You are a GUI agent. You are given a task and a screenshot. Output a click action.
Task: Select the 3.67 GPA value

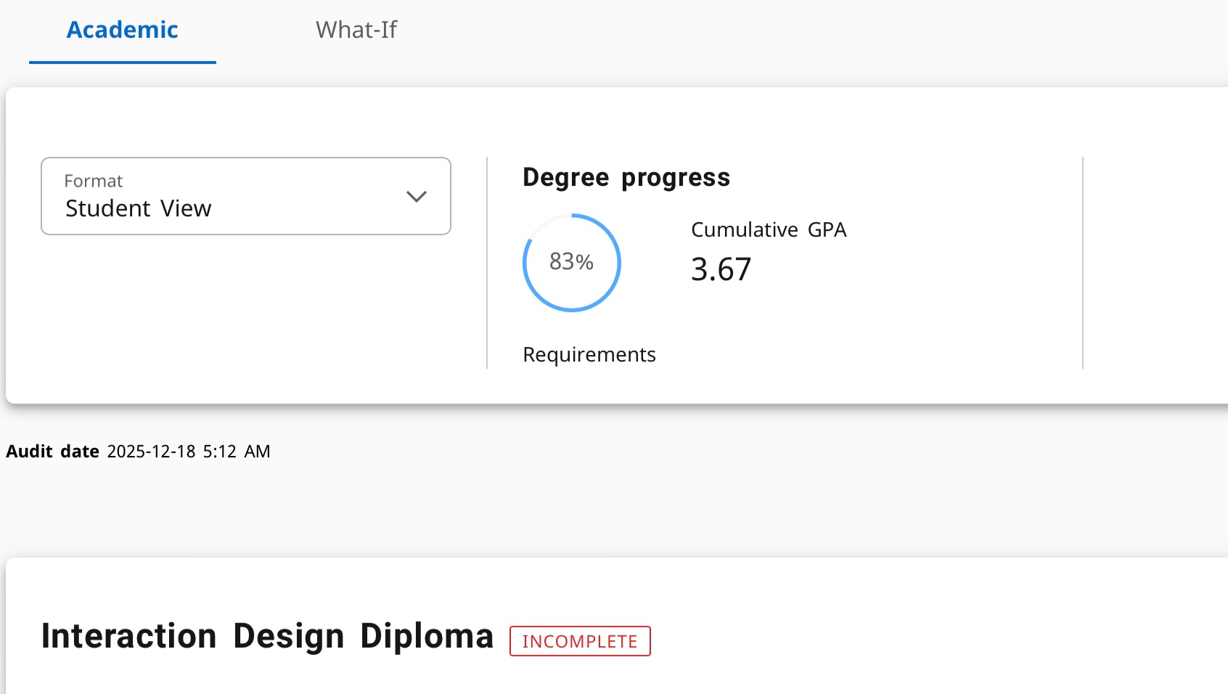point(721,269)
